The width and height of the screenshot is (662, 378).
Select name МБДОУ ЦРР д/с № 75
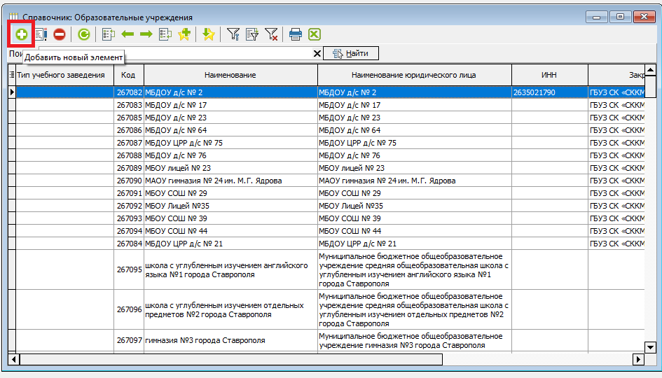230,143
